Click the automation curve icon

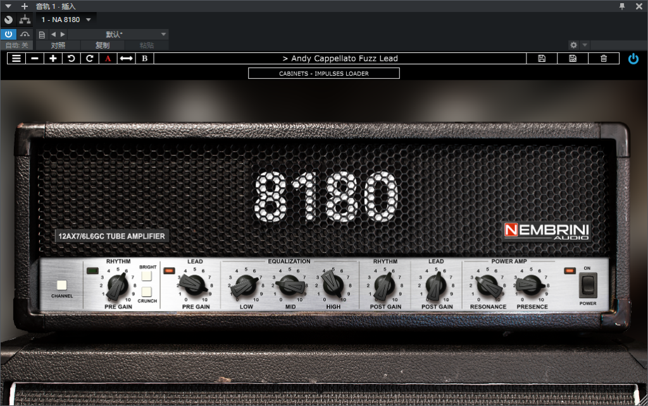pos(25,34)
